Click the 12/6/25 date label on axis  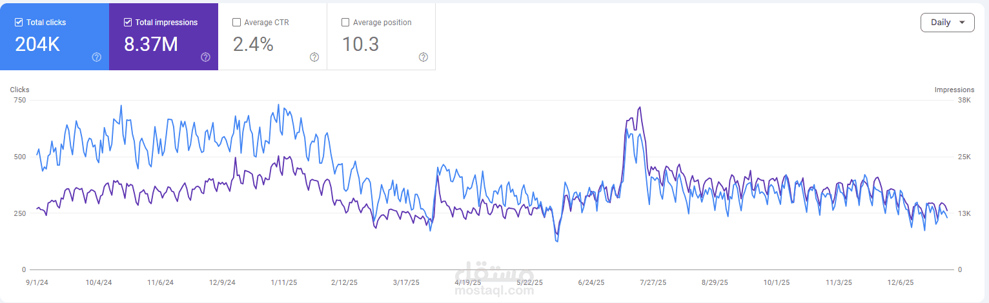pos(900,283)
